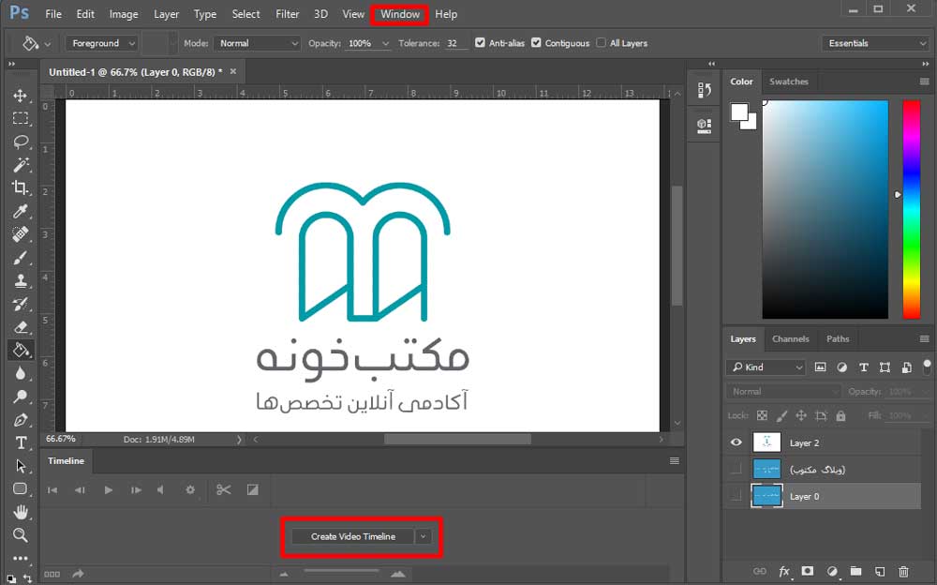Pick a color in the color field

point(825,209)
